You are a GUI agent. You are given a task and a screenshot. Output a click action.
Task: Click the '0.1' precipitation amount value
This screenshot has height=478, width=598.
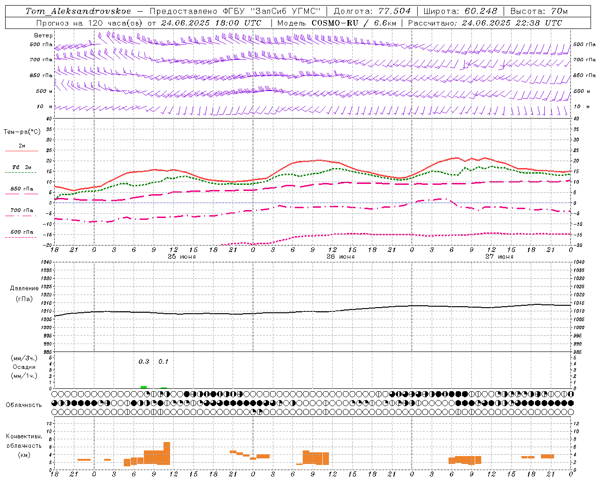pos(163,361)
